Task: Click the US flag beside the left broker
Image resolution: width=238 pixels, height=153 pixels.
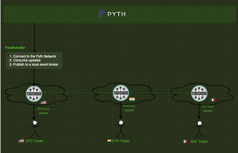Action: pyautogui.click(x=43, y=102)
